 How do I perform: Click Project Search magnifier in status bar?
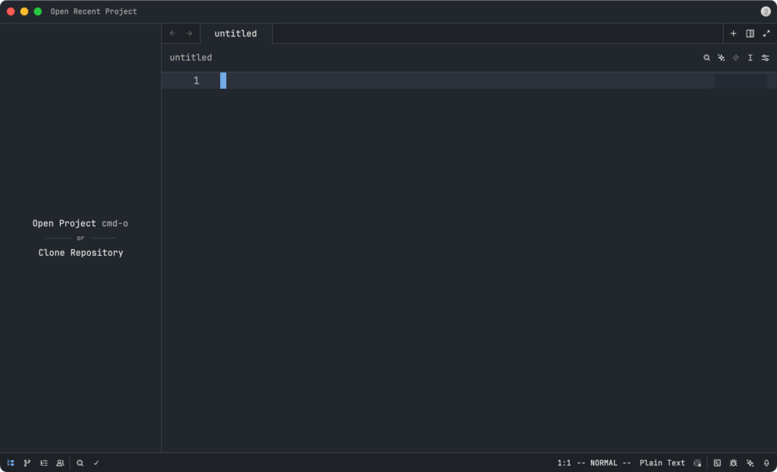pyautogui.click(x=80, y=463)
